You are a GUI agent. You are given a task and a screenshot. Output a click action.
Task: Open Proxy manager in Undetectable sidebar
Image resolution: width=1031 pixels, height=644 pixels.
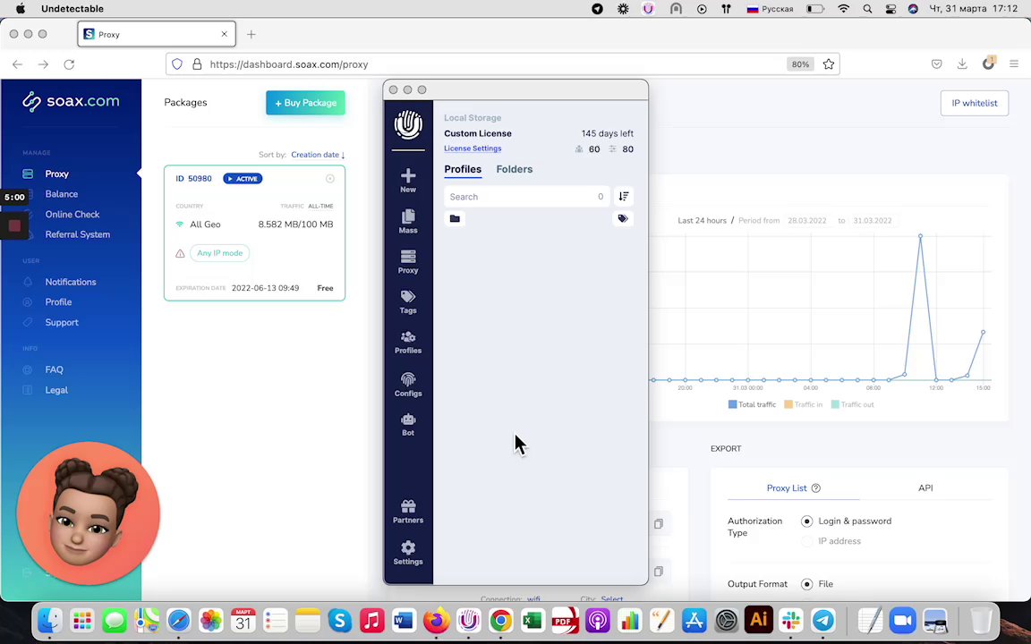pos(408,261)
